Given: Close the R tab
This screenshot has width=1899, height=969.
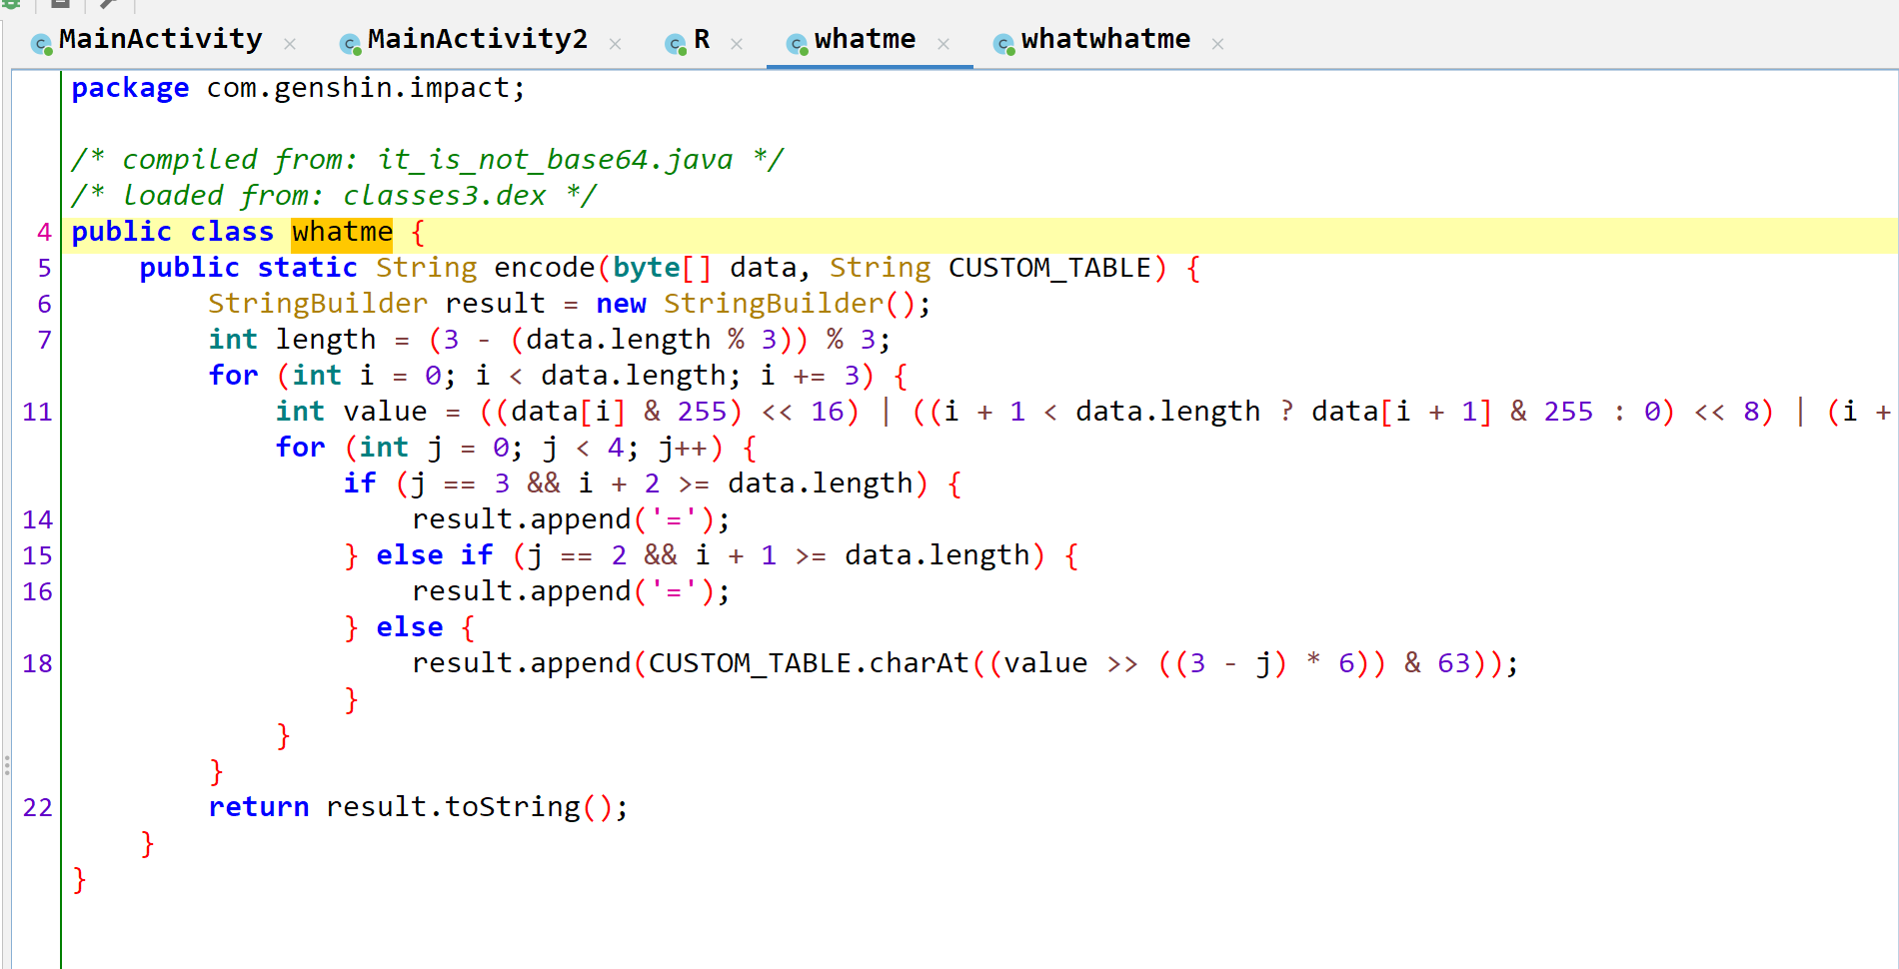Looking at the screenshot, I should [737, 44].
